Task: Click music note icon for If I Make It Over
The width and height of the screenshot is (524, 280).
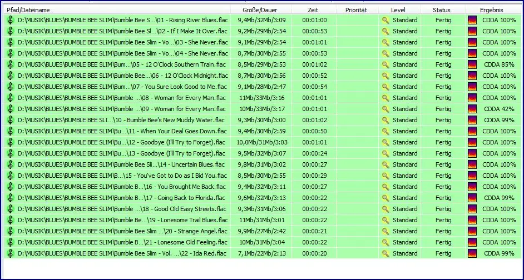Action: (x=11, y=31)
